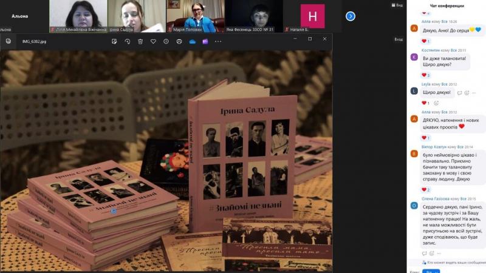The width and height of the screenshot is (486, 273).
Task: Click the "Ви дуже талановита!" message bubble
Action: tap(445, 62)
